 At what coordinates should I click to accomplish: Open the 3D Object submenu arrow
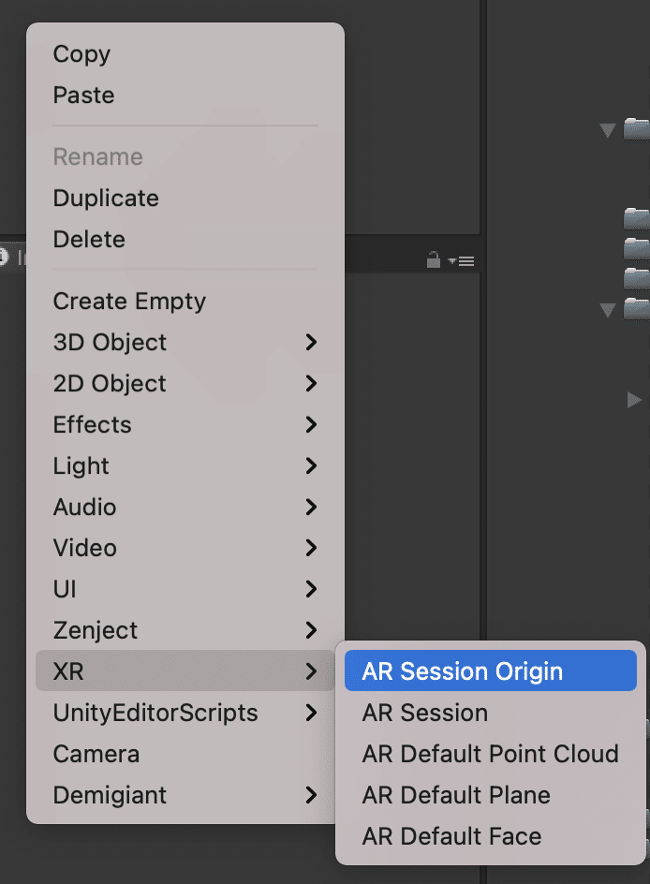tap(311, 343)
